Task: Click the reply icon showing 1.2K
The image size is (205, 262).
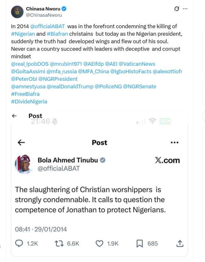Action: (20, 243)
